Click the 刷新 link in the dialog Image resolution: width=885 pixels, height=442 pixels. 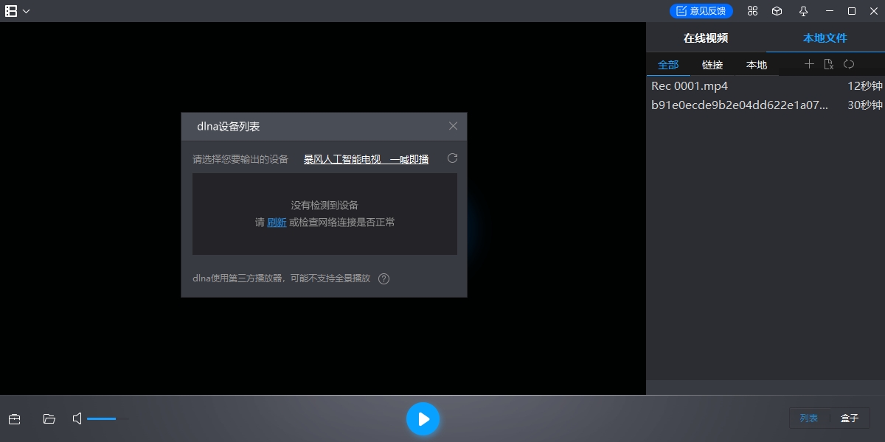(x=276, y=222)
